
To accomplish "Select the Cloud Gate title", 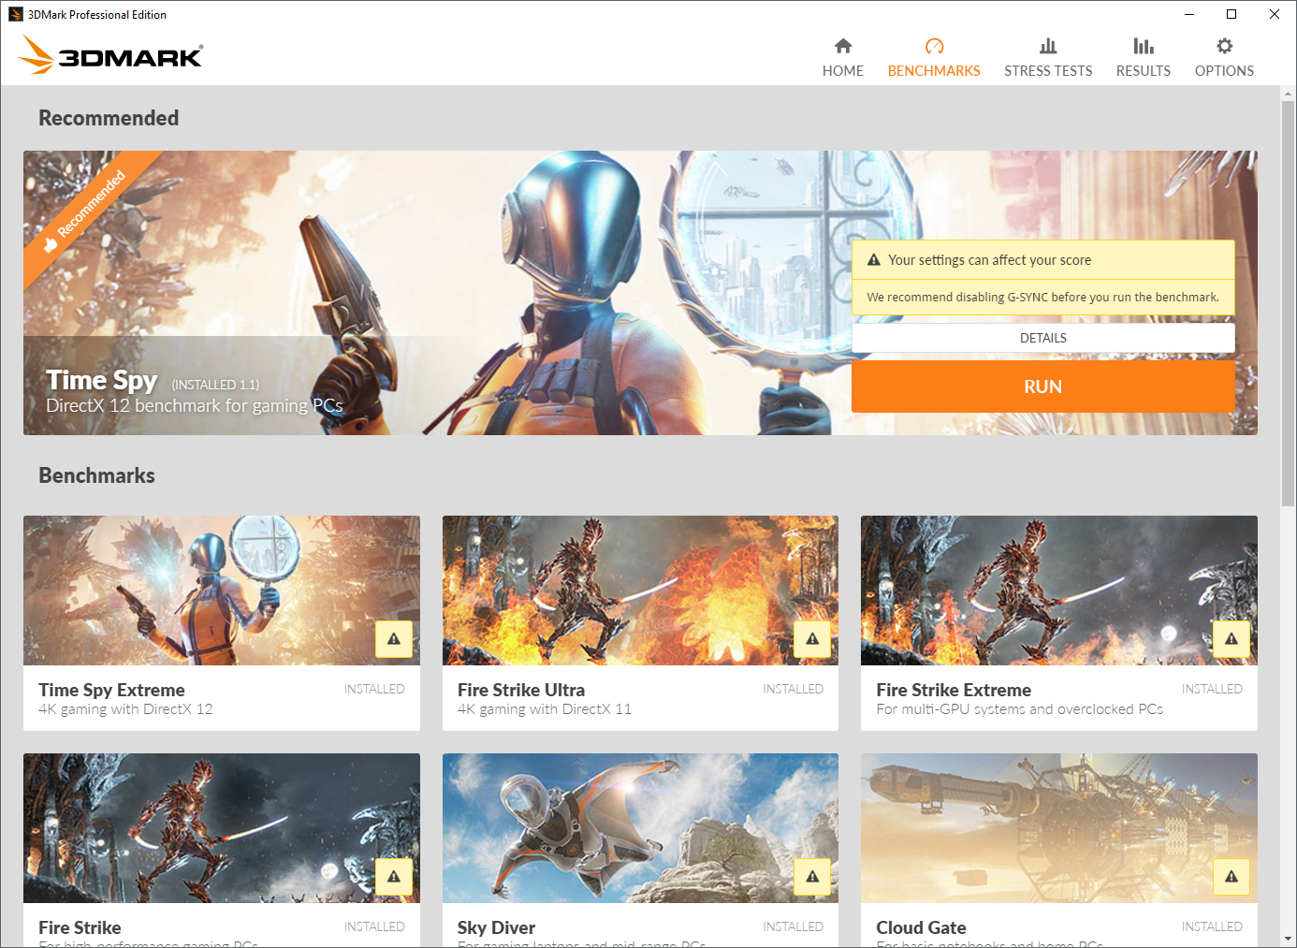I will click(921, 927).
